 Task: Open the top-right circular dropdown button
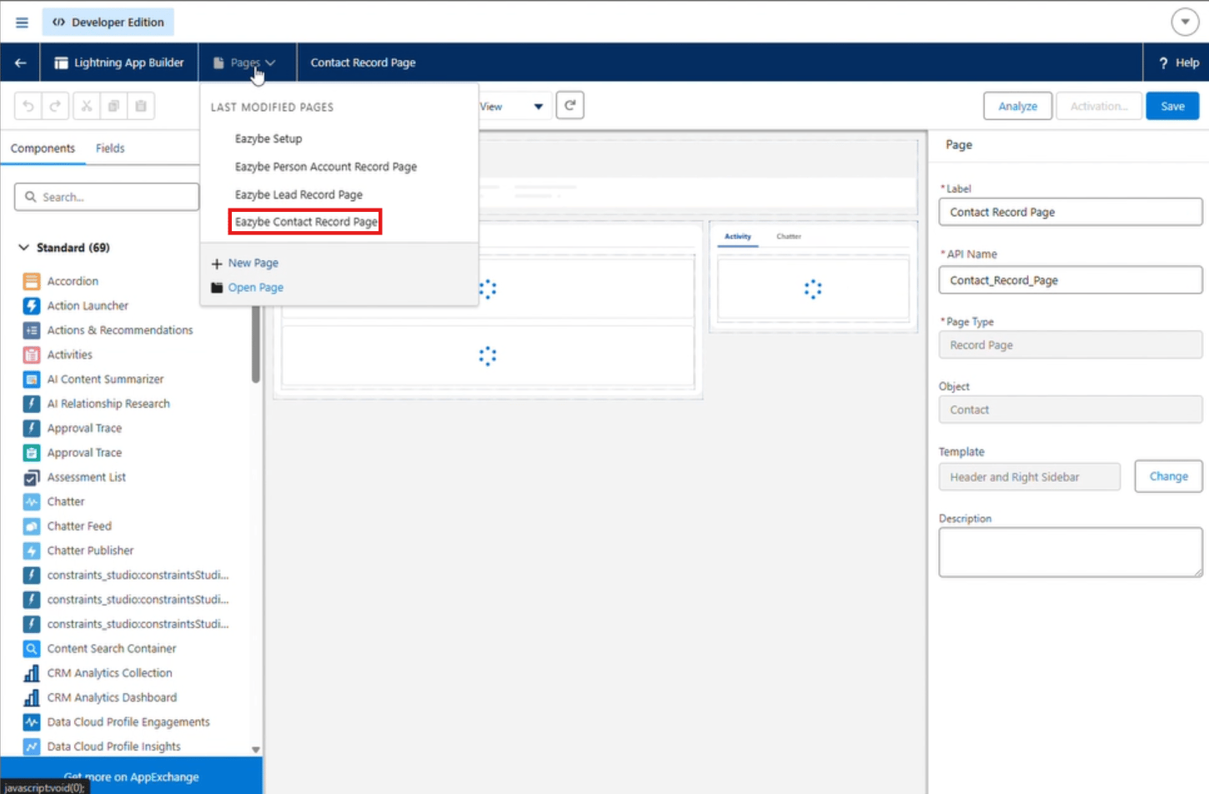1185,23
